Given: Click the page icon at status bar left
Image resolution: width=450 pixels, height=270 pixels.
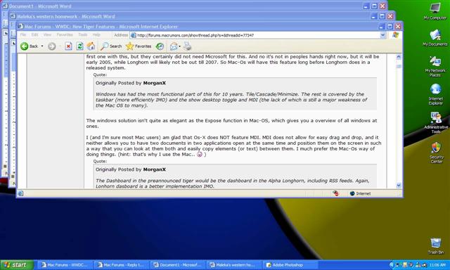Looking at the screenshot, I should (x=20, y=193).
